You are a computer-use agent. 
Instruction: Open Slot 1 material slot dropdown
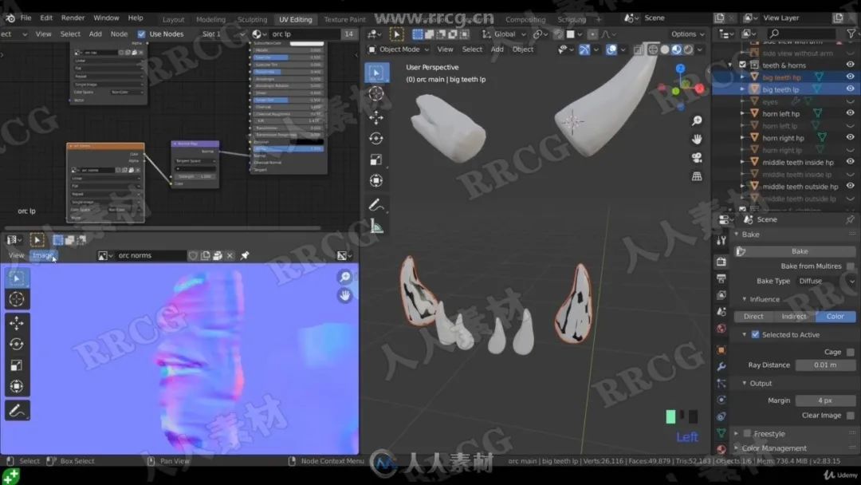222,34
